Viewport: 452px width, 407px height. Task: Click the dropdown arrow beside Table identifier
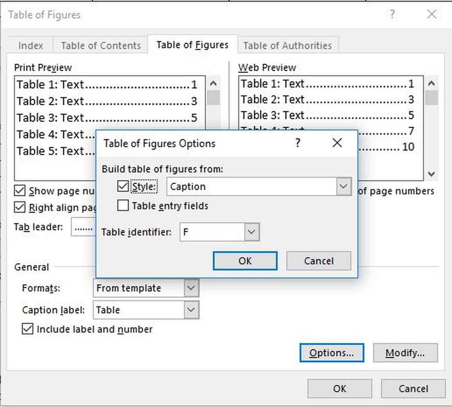(x=252, y=232)
